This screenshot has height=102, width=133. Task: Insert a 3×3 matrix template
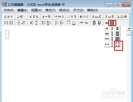tap(117, 34)
